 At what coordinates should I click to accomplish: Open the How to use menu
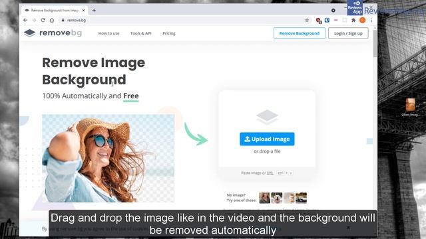pyautogui.click(x=108, y=33)
